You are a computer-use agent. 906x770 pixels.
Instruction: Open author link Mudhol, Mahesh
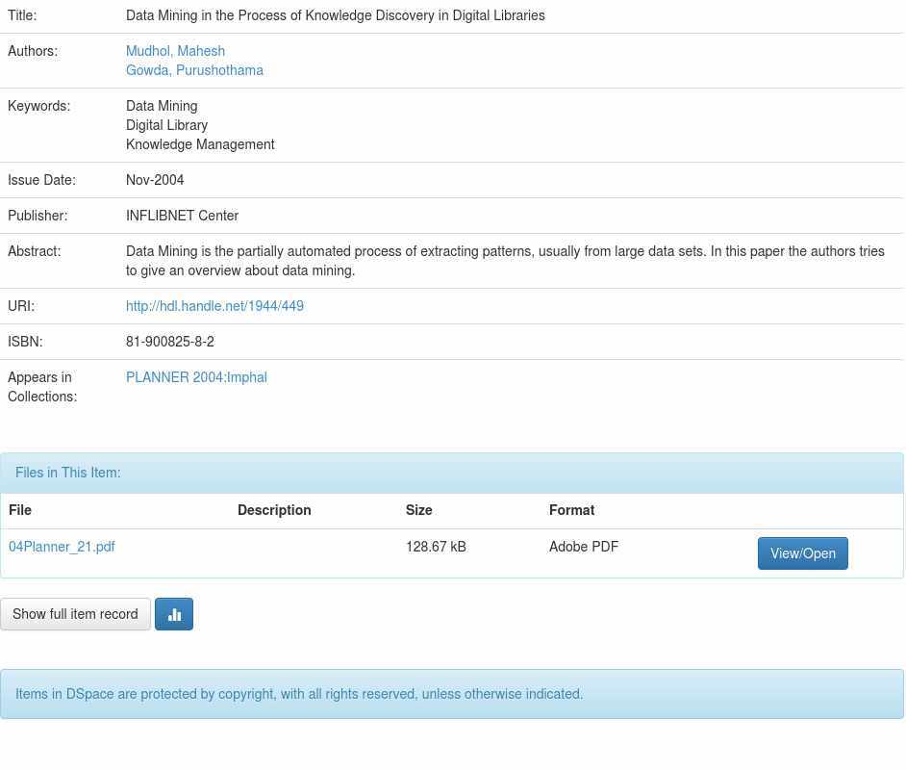[175, 51]
